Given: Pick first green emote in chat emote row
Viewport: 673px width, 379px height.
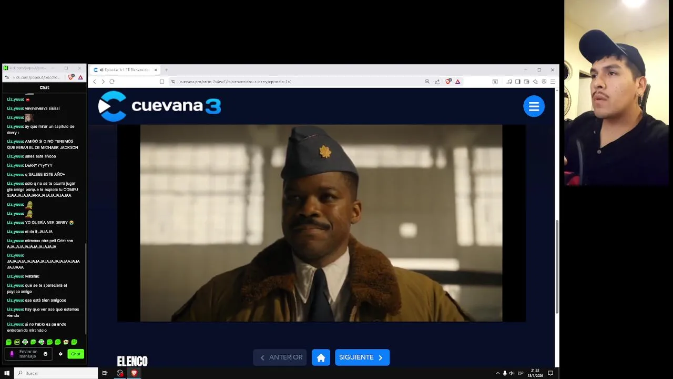Looking at the screenshot, I should coord(8,342).
